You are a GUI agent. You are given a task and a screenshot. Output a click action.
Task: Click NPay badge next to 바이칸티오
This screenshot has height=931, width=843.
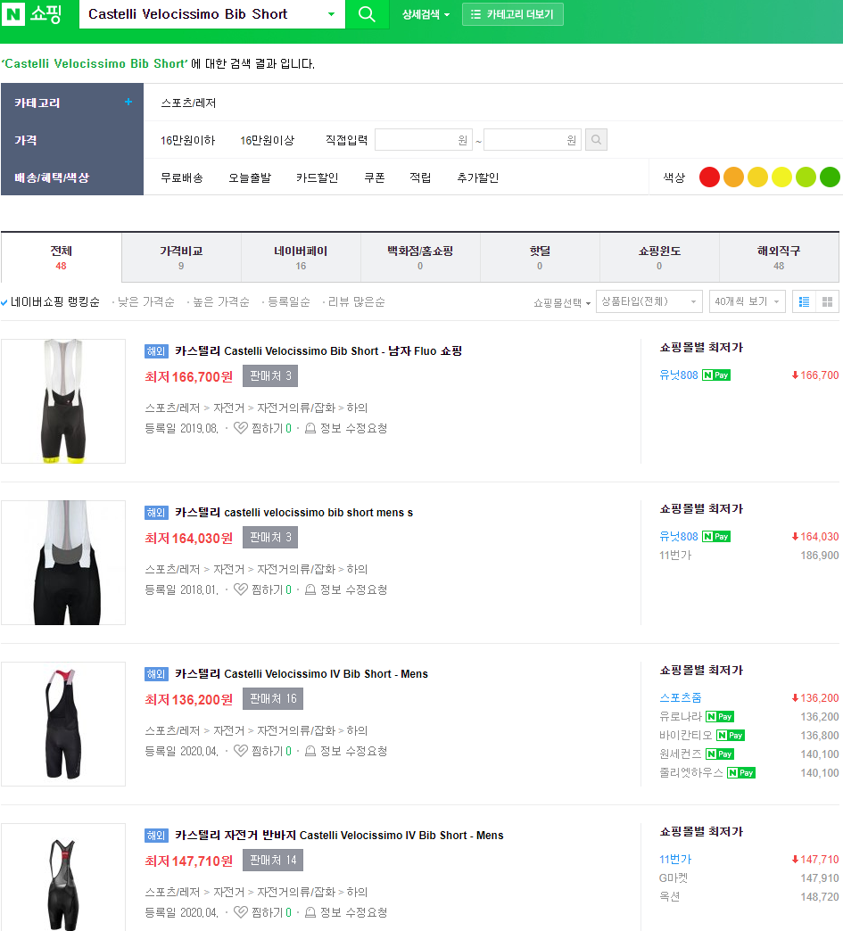click(731, 735)
